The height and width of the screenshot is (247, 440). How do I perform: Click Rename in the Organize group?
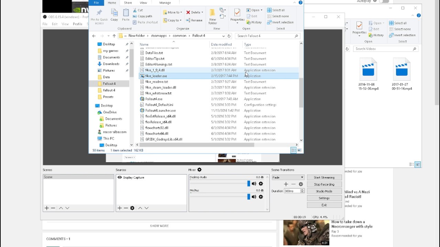click(194, 20)
